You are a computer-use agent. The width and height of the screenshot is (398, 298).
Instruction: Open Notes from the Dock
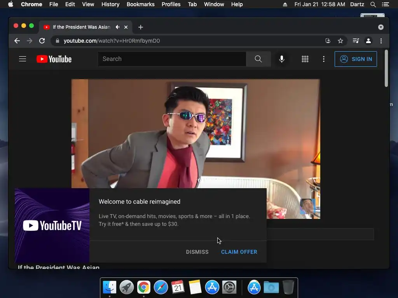[195, 288]
